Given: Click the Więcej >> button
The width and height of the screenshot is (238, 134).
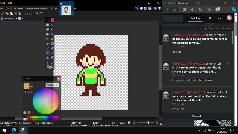Looking at the screenshot, I should tap(52, 85).
